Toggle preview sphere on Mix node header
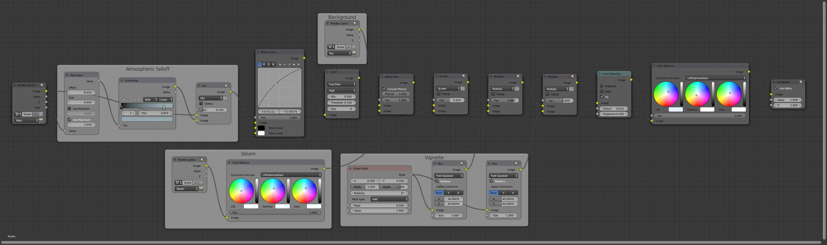Image resolution: width=827 pixels, height=245 pixels. (227, 86)
